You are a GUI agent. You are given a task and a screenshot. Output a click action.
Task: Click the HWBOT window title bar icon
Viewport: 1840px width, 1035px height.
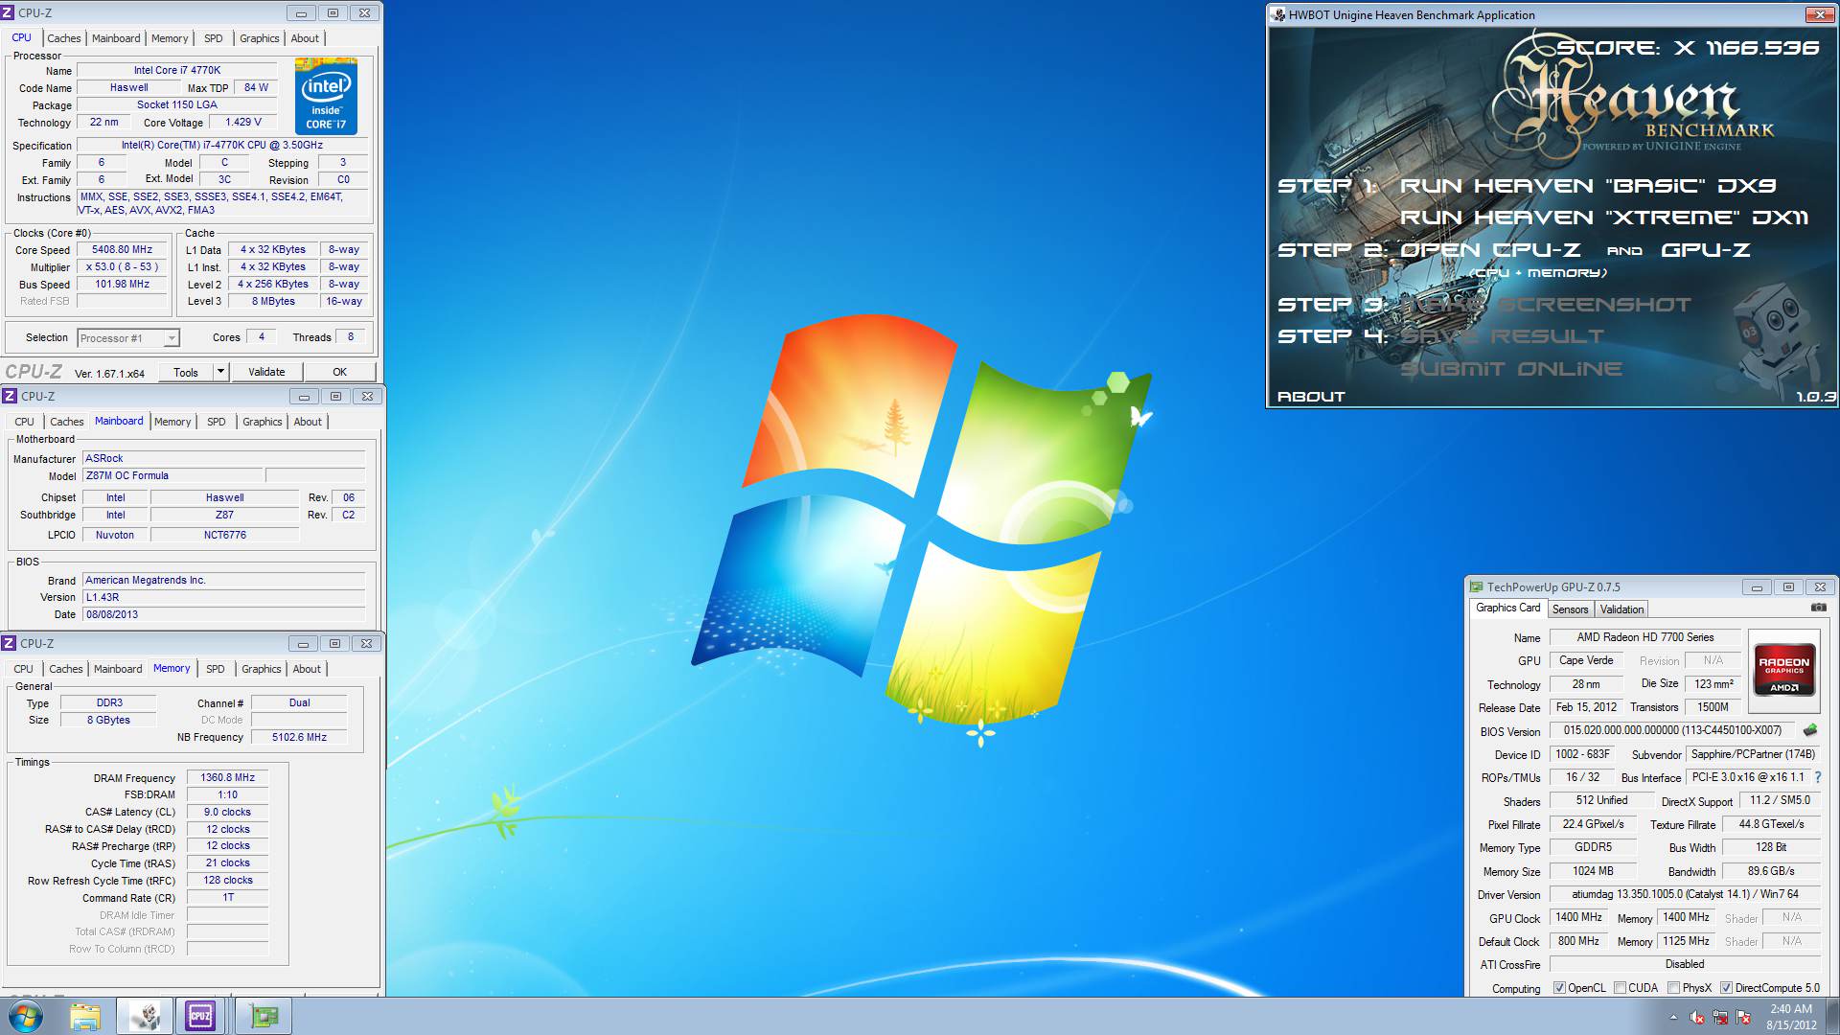[1278, 14]
